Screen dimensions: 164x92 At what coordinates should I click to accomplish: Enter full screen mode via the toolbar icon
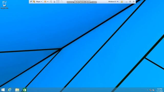click(x=58, y=2)
